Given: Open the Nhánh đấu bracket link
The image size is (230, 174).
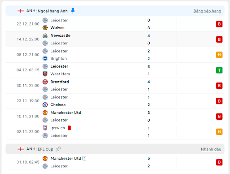Looking at the screenshot, I should (211, 149).
